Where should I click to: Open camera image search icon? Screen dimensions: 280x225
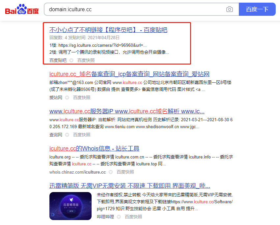point(230,9)
